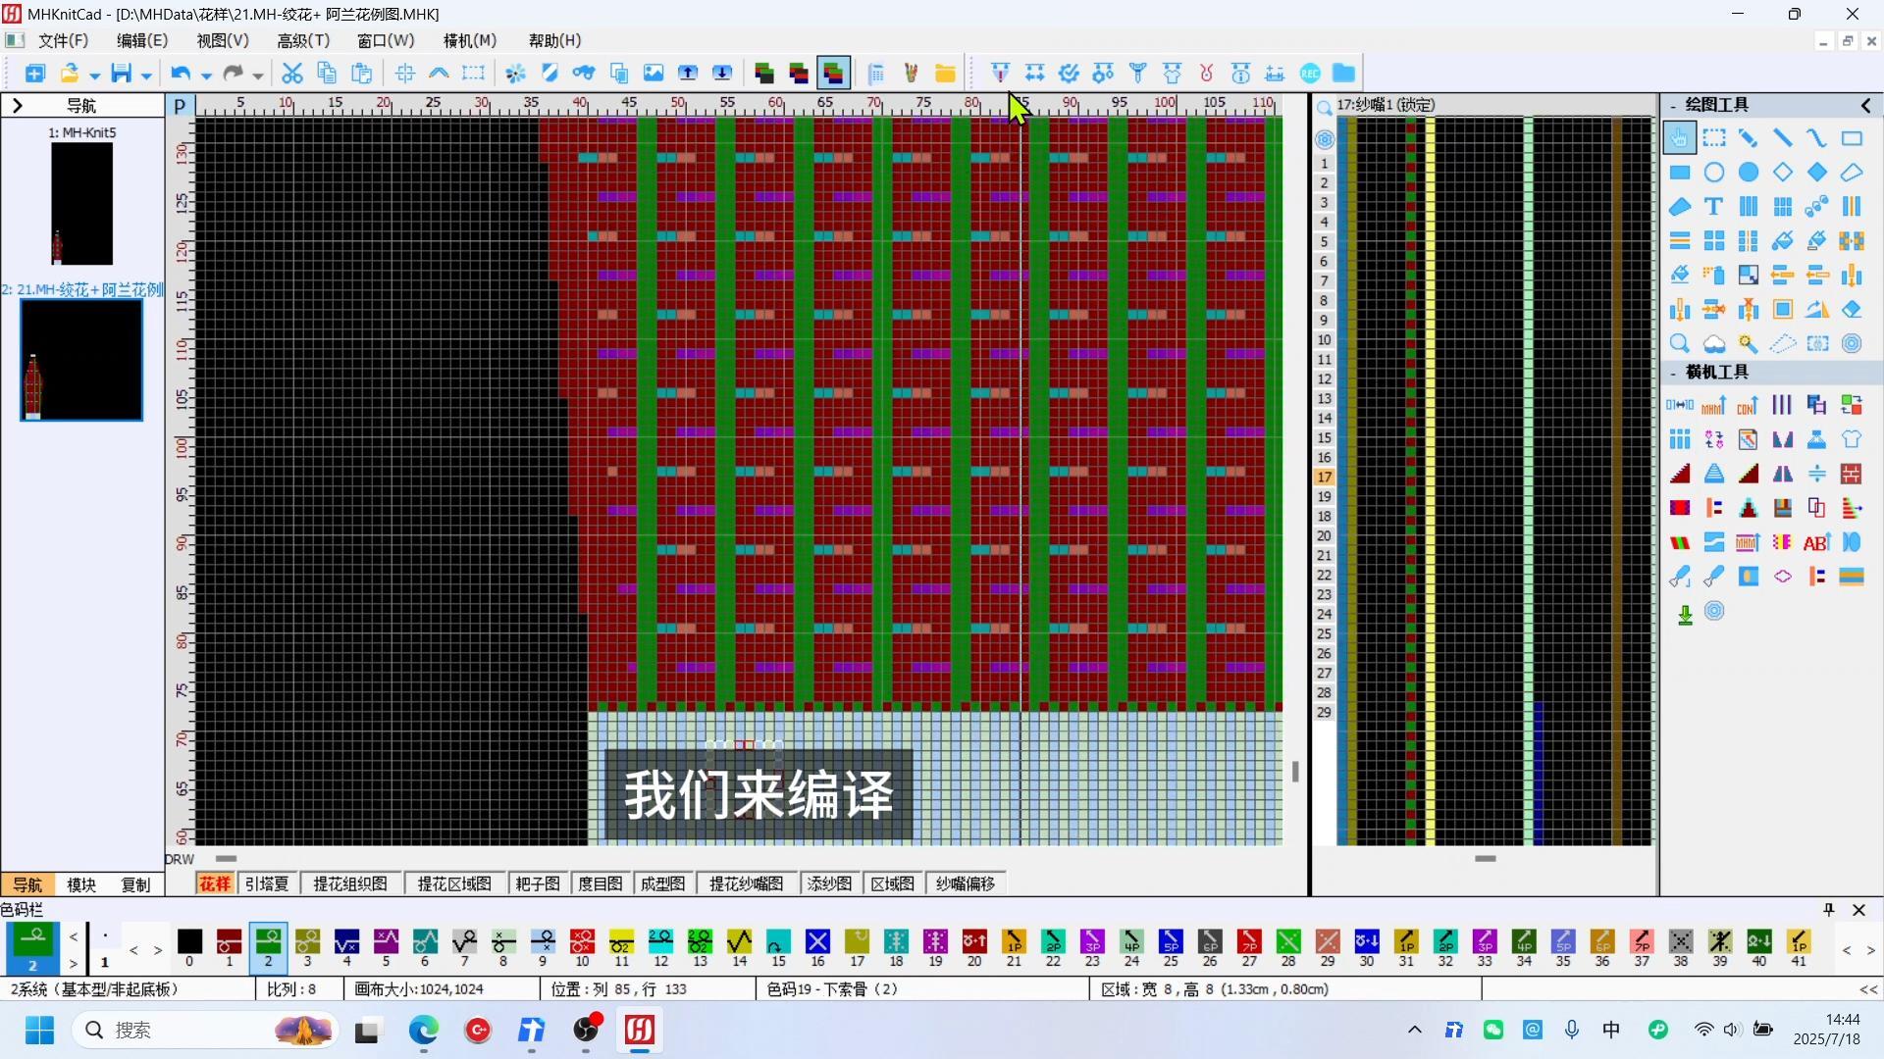Click the scissors cut icon in toolbar
The width and height of the screenshot is (1884, 1059).
[x=291, y=74]
